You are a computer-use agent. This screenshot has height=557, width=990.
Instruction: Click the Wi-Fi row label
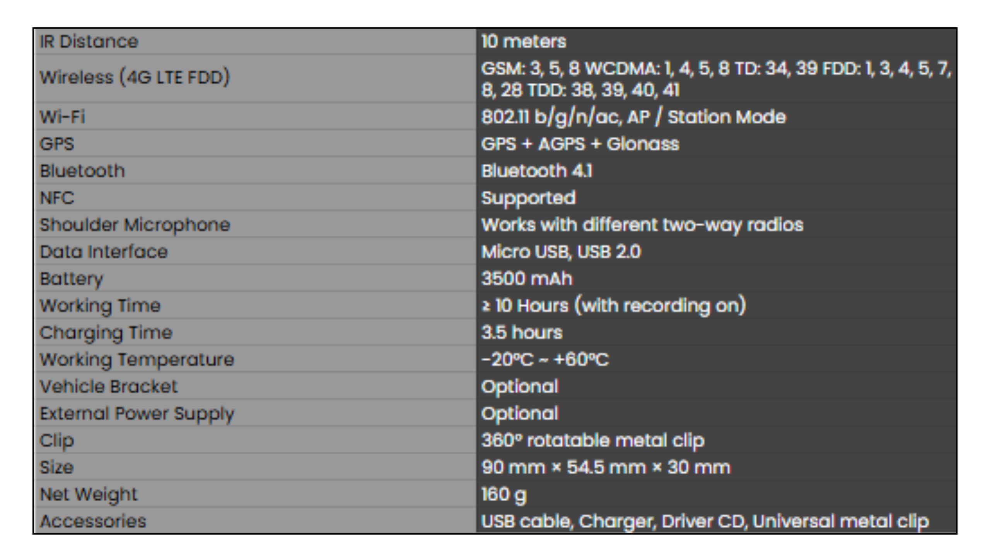click(62, 117)
